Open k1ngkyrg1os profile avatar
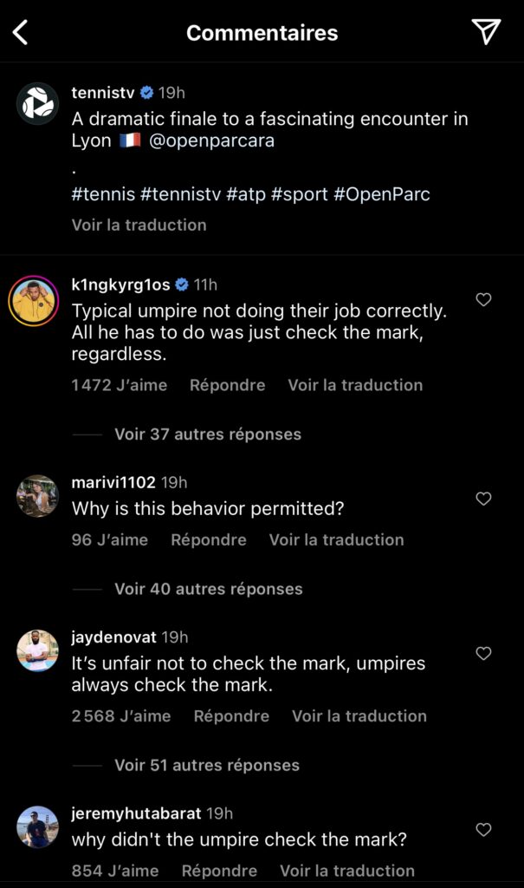Image resolution: width=524 pixels, height=888 pixels. coord(34,301)
